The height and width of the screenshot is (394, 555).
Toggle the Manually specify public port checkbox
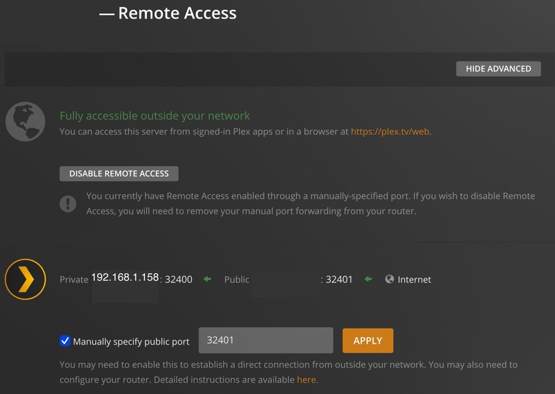coord(65,341)
